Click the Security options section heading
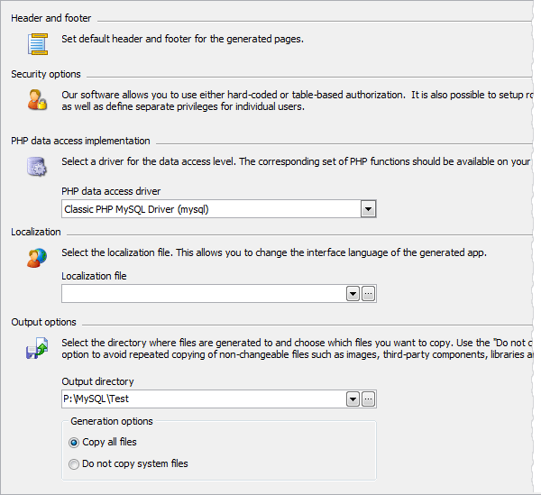This screenshot has height=495, width=541. click(x=46, y=74)
